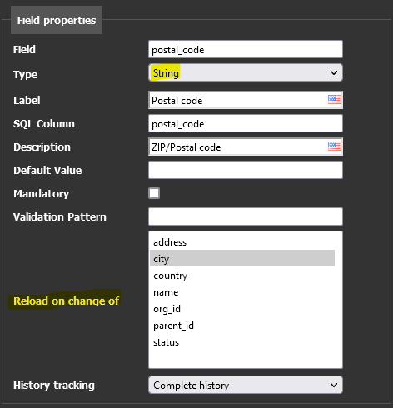Choose country in the reload list
This screenshot has height=408, width=393.
pyautogui.click(x=242, y=276)
